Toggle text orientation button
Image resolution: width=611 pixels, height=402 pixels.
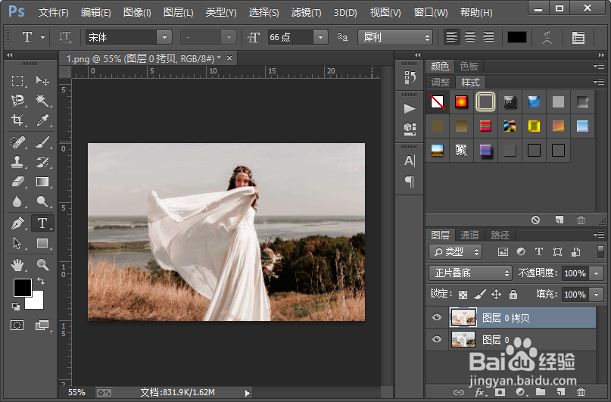(x=65, y=37)
